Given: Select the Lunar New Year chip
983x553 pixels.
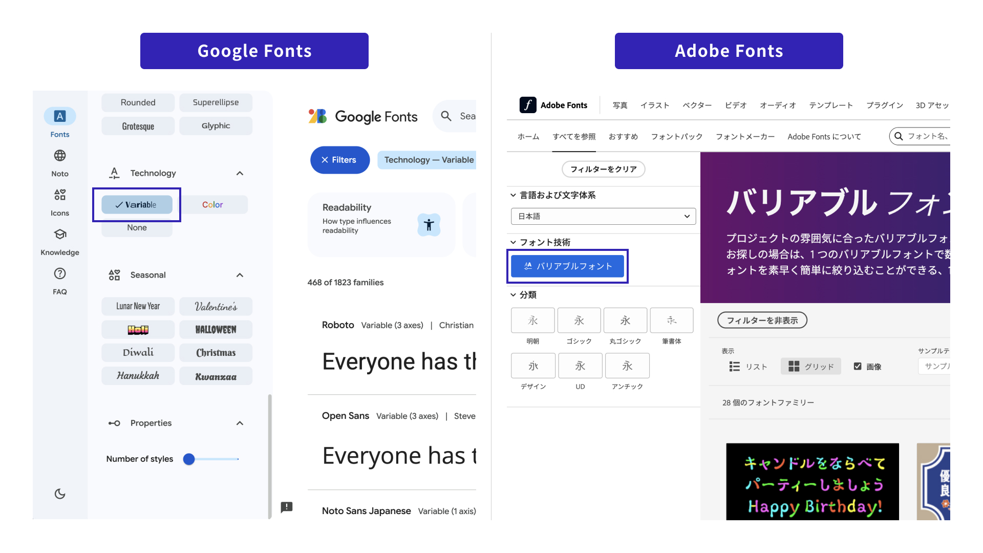Looking at the screenshot, I should 138,306.
